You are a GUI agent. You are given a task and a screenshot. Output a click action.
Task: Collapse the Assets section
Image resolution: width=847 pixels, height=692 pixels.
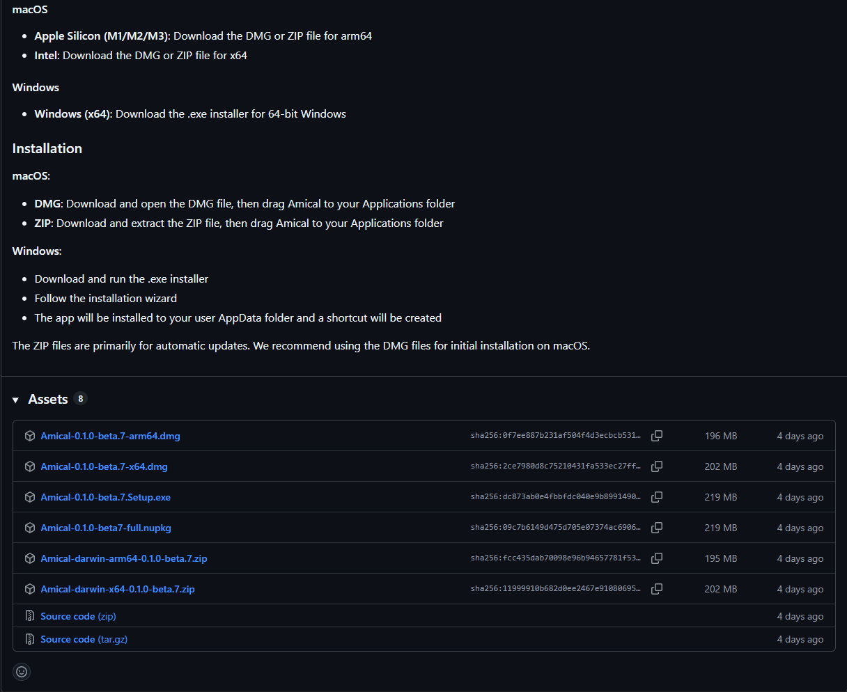16,400
